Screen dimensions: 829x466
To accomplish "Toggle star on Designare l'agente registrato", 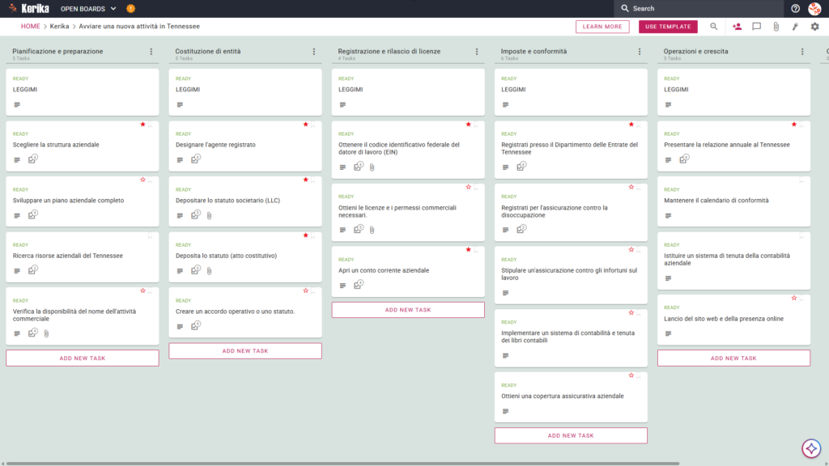I will coord(305,125).
